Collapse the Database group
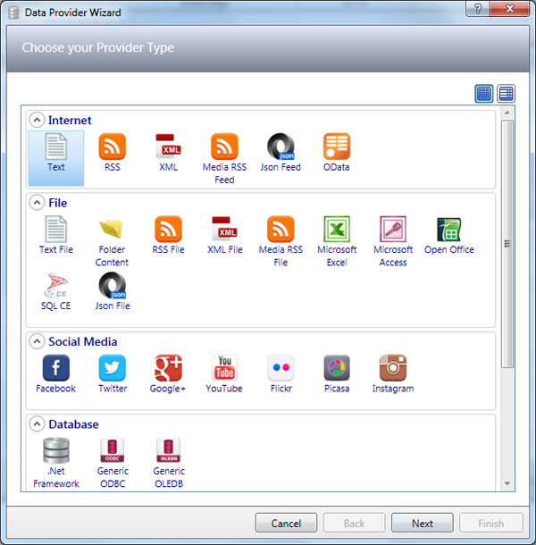Viewport: 536px width, 545px height. click(x=37, y=423)
